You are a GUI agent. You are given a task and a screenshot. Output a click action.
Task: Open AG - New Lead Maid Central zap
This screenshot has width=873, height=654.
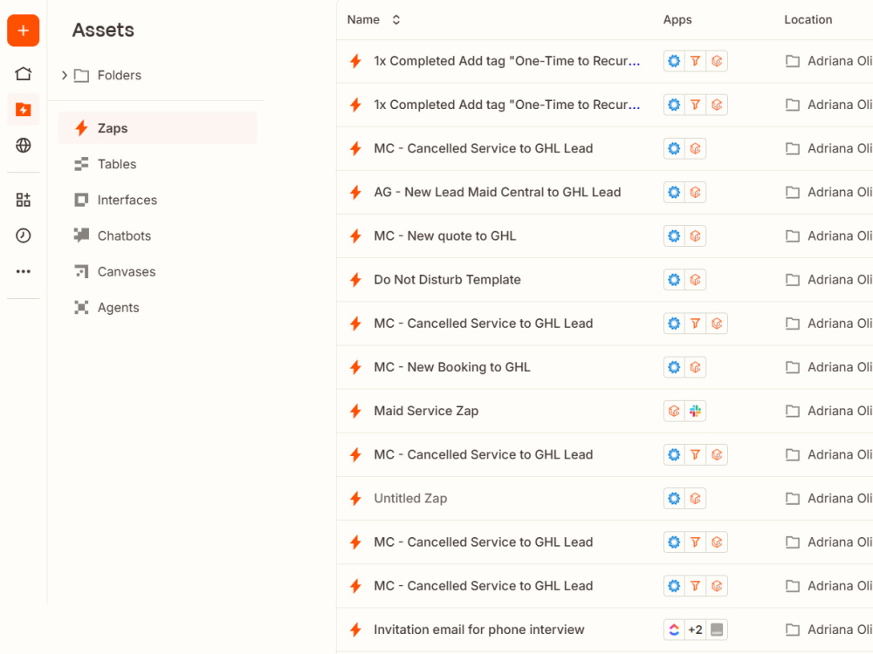click(498, 192)
